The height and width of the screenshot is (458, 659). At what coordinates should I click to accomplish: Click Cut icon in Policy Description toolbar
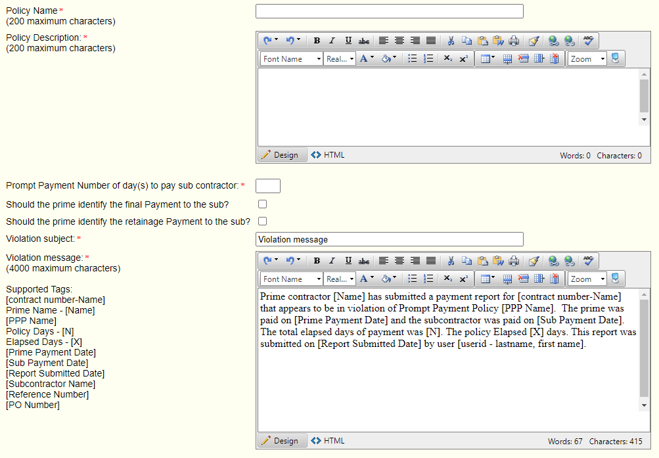click(451, 41)
